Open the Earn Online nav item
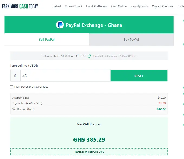 [119, 6]
